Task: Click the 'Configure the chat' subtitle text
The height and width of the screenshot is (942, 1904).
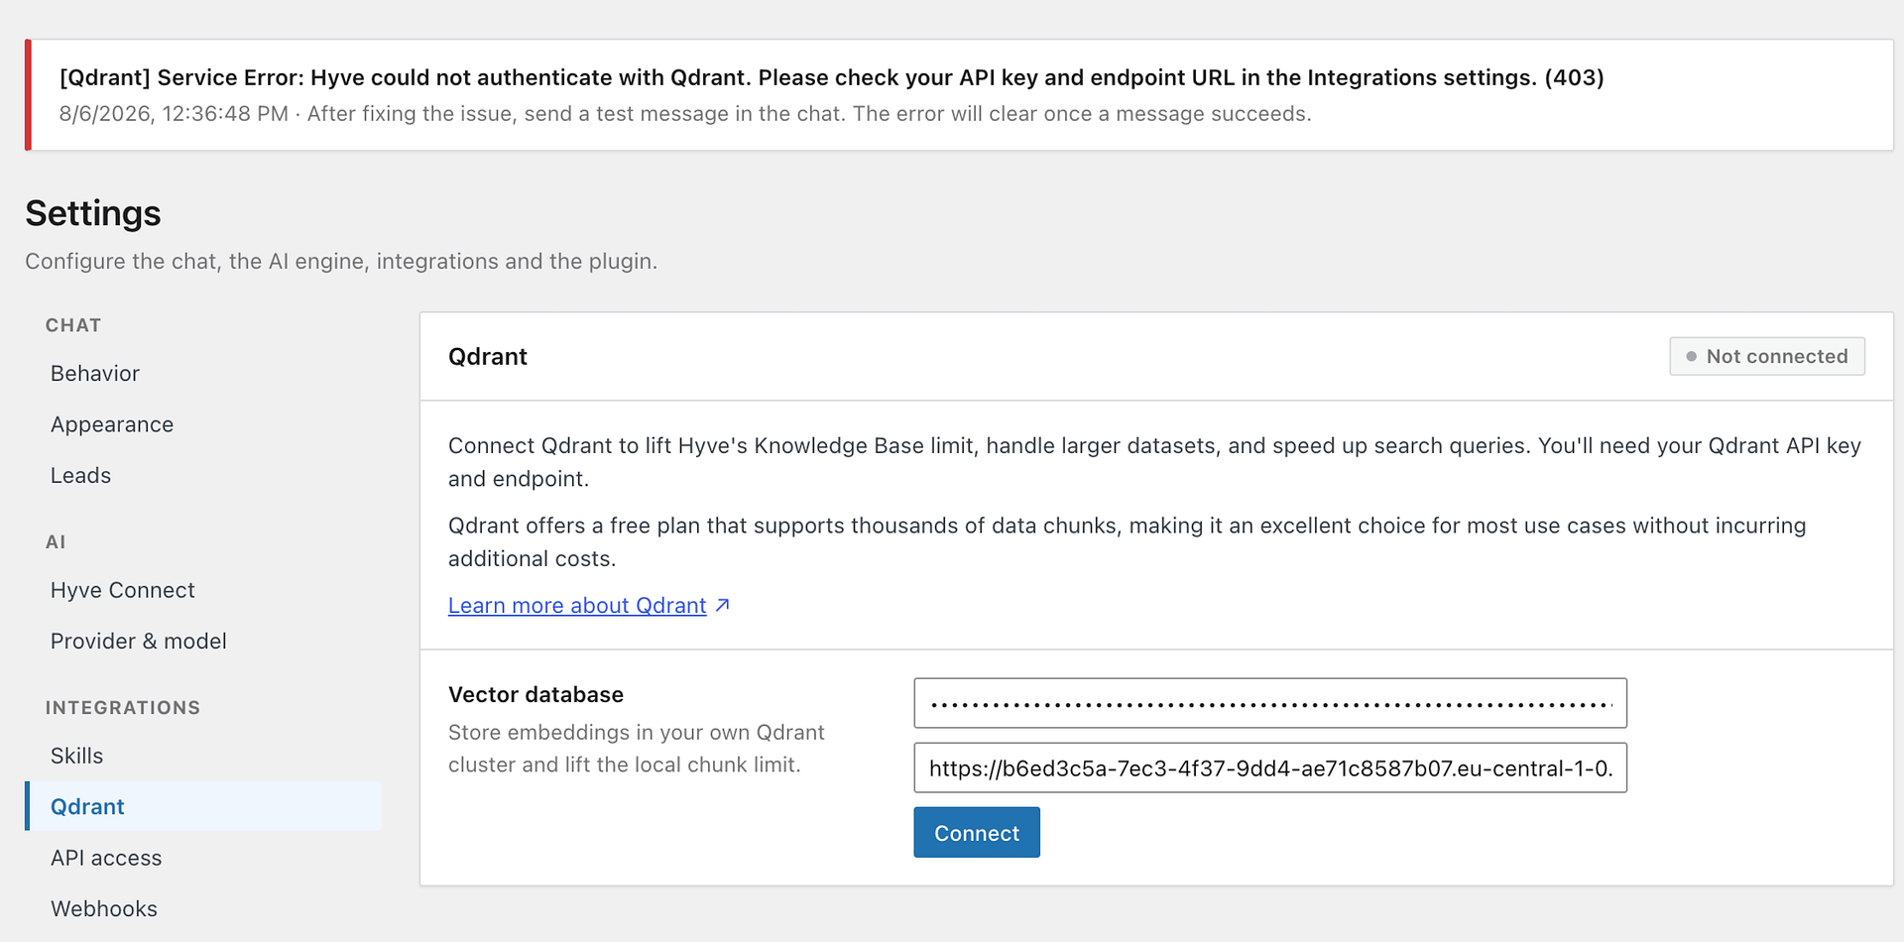Action: [341, 262]
